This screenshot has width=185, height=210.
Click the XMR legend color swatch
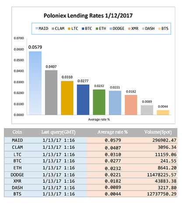click(129, 28)
